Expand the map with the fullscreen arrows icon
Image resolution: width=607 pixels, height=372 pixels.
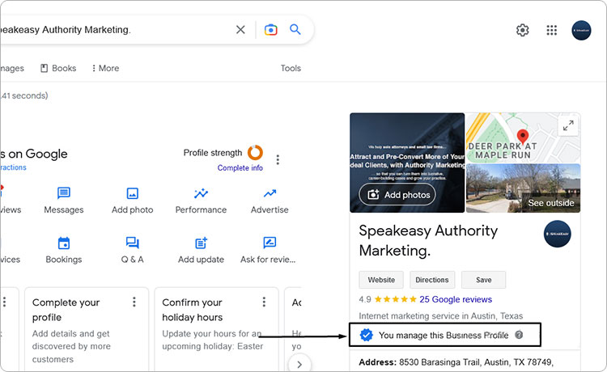coord(568,125)
